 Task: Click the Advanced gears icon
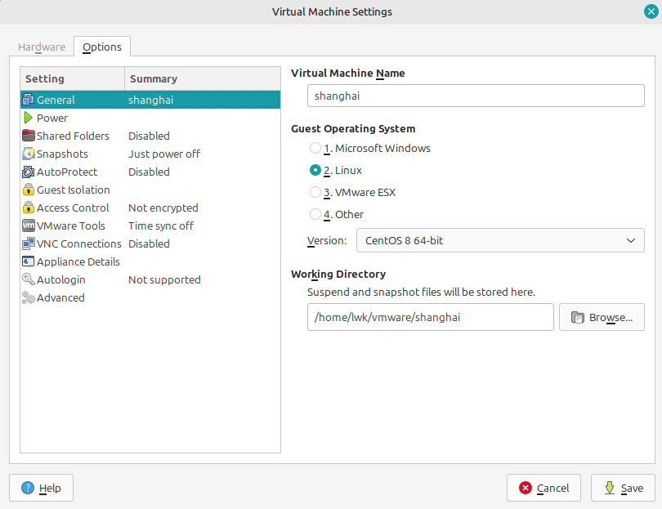click(x=29, y=297)
